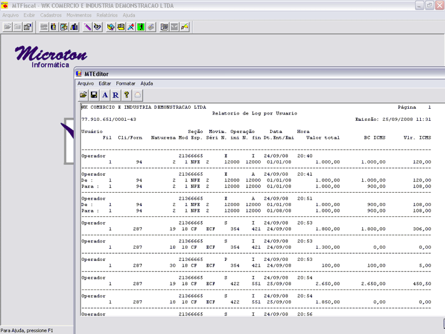
Task: Click the open file icon in MTEditor
Action: point(83,95)
